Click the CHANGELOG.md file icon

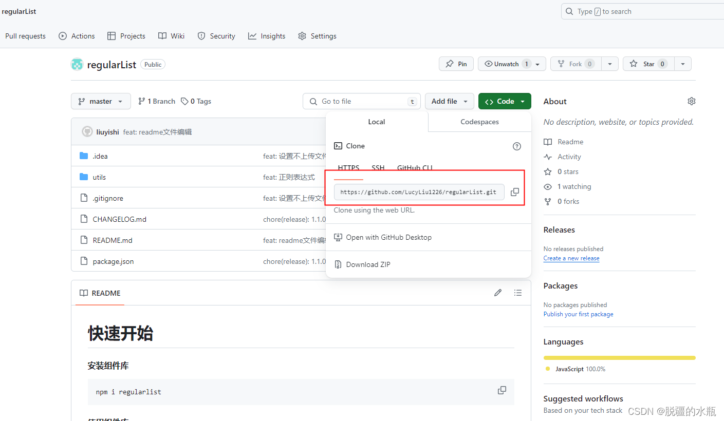tap(84, 219)
